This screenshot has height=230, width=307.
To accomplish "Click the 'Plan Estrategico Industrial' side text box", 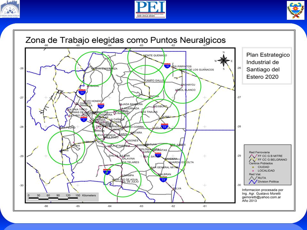I will point(267,66).
